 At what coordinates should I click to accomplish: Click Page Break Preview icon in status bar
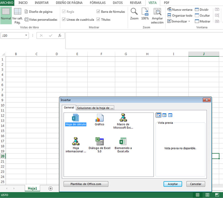(217, 195)
